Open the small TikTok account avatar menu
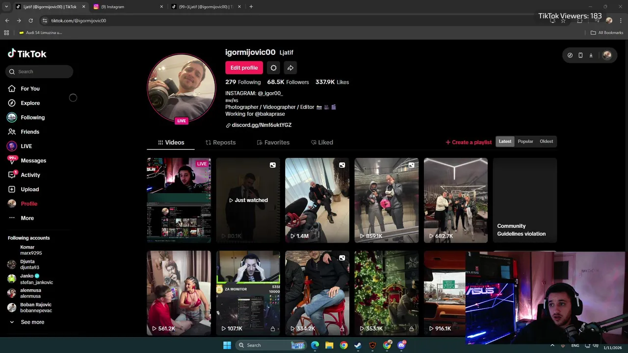The height and width of the screenshot is (353, 628). click(x=607, y=55)
